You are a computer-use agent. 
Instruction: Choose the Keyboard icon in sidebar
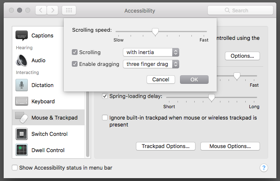[22, 101]
